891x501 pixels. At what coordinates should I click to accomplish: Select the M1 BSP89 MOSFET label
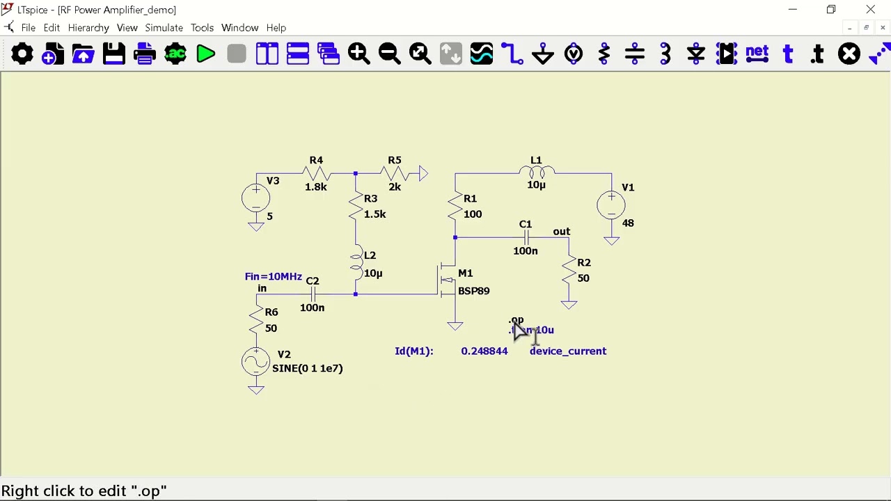[x=473, y=291]
